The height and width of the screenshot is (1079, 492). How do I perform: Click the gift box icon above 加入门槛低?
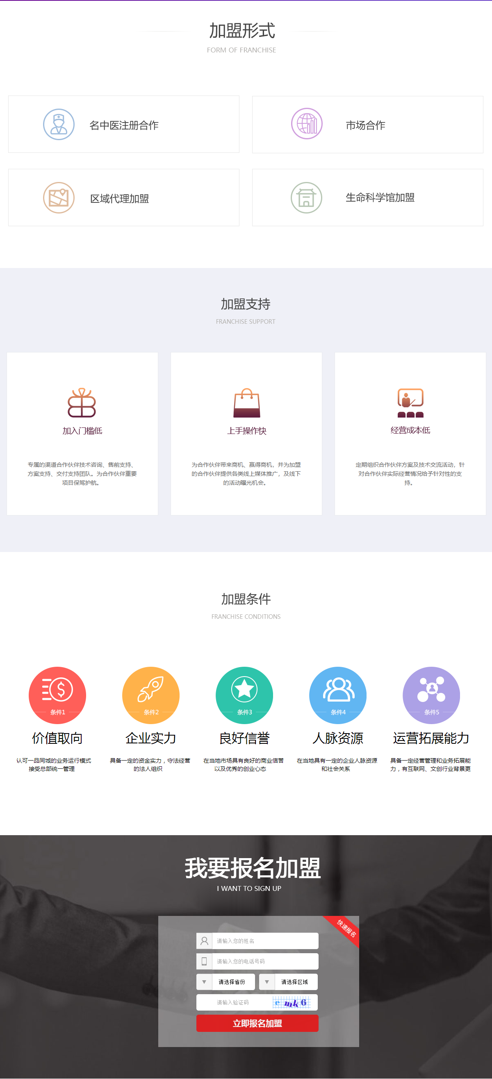click(82, 403)
